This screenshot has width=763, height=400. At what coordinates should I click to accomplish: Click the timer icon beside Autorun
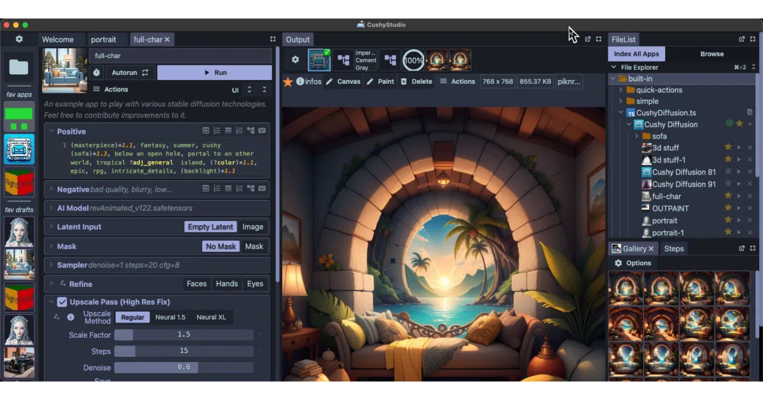[96, 72]
